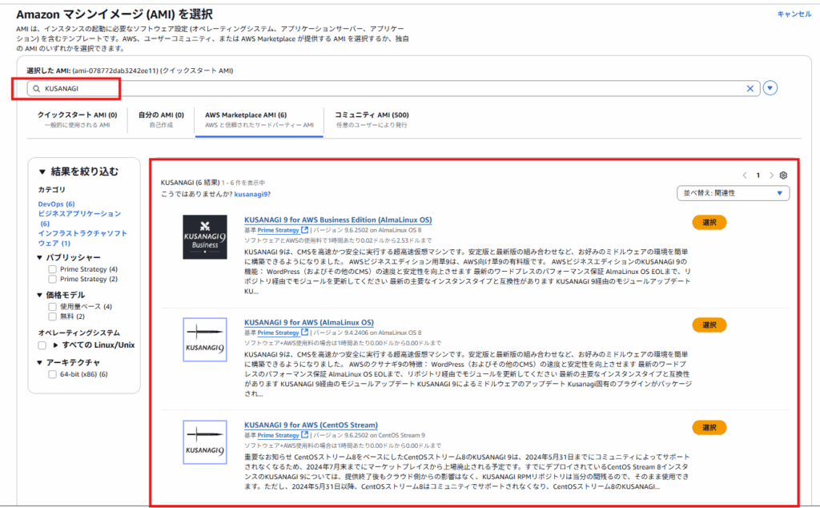Select KUSANAGI 9 for AWS (AlmaLinux OS) AMI
Viewport: 820px width, 508px height.
click(x=709, y=325)
